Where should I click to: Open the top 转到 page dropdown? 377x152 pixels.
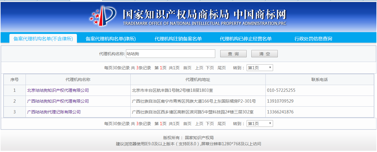point(260,68)
